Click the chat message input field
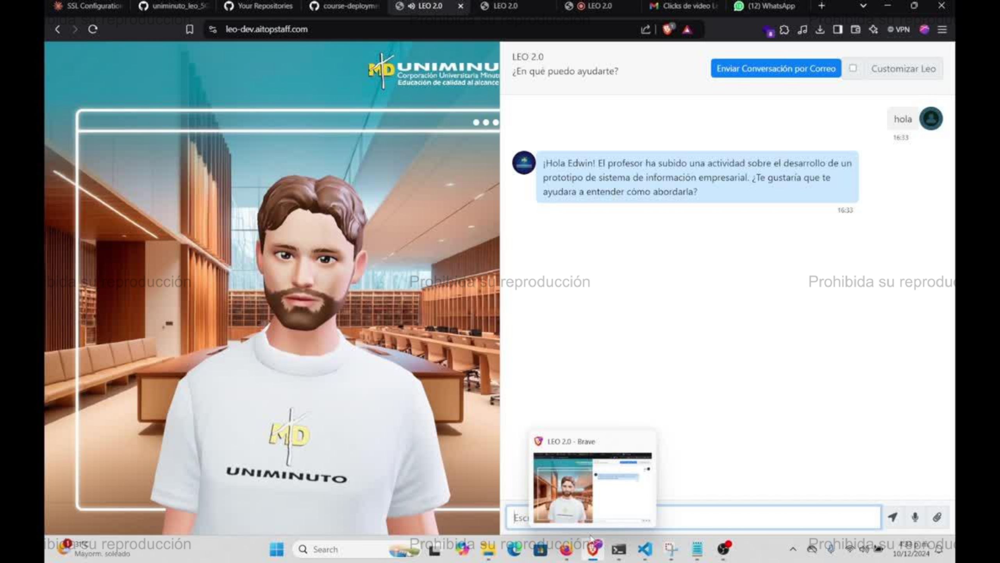The height and width of the screenshot is (563, 1000). click(694, 517)
